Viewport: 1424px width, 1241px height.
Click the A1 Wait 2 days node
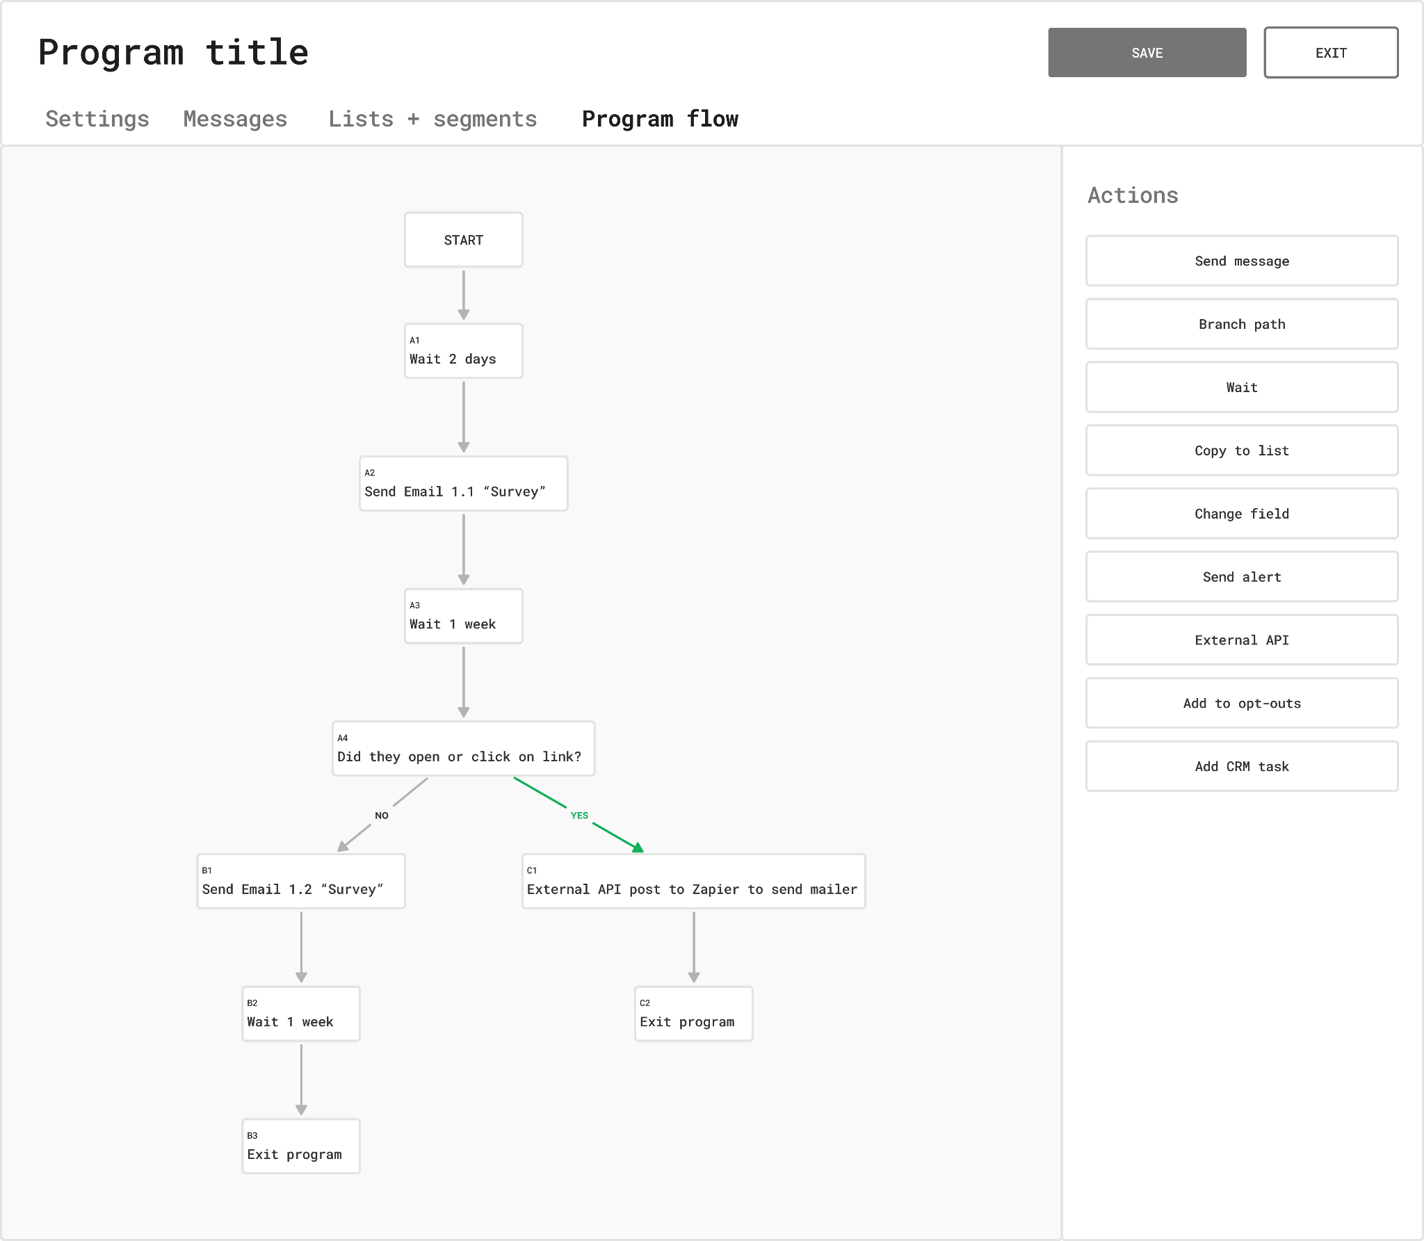click(x=464, y=352)
